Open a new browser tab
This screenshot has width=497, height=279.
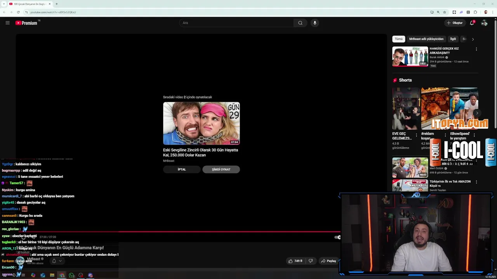coord(57,4)
